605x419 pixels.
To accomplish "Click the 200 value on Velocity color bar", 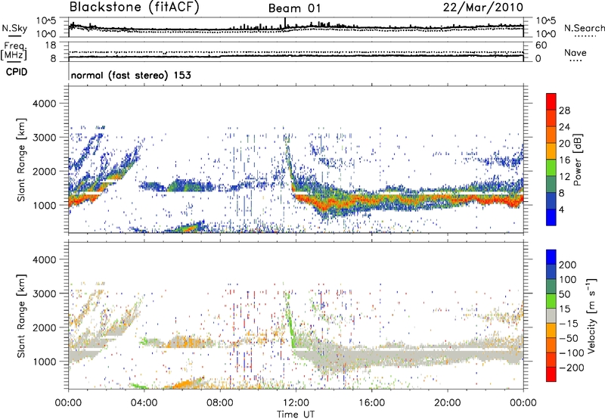I will tap(568, 265).
